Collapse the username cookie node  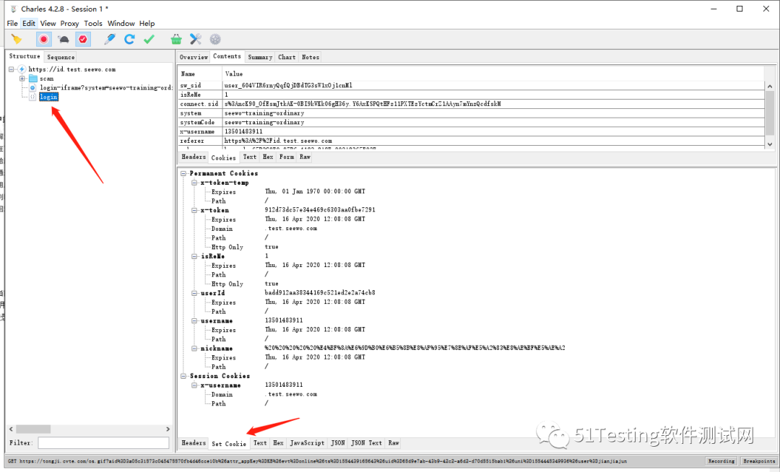point(194,321)
